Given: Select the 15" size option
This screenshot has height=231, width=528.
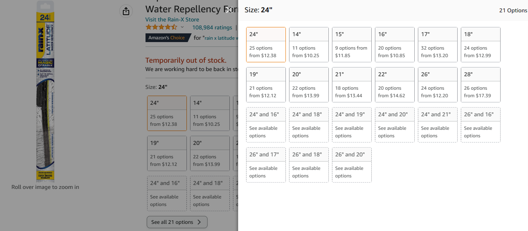Looking at the screenshot, I should coord(351,44).
